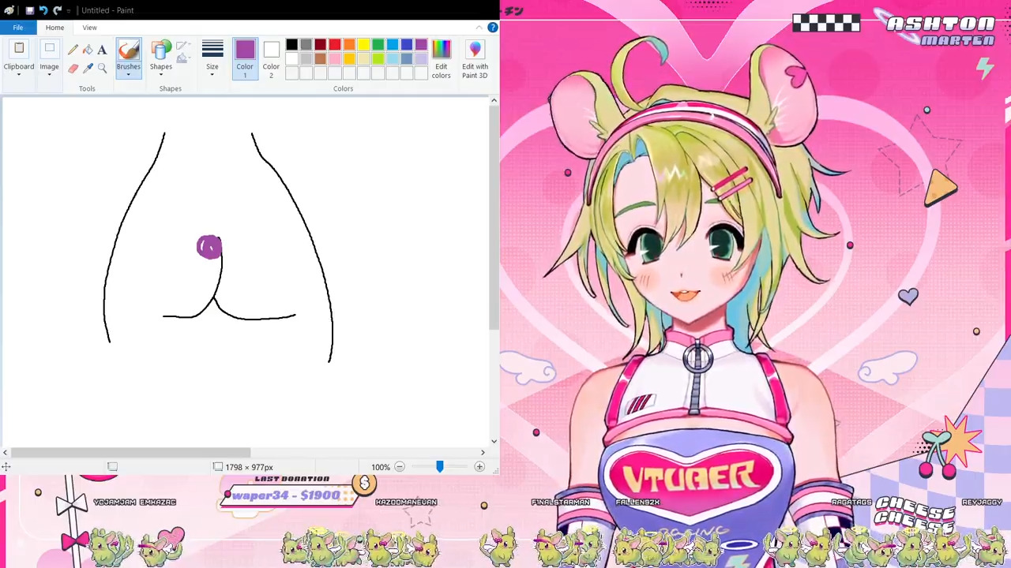Click the Brushes paintbrush icon
The image size is (1011, 568).
(x=128, y=50)
